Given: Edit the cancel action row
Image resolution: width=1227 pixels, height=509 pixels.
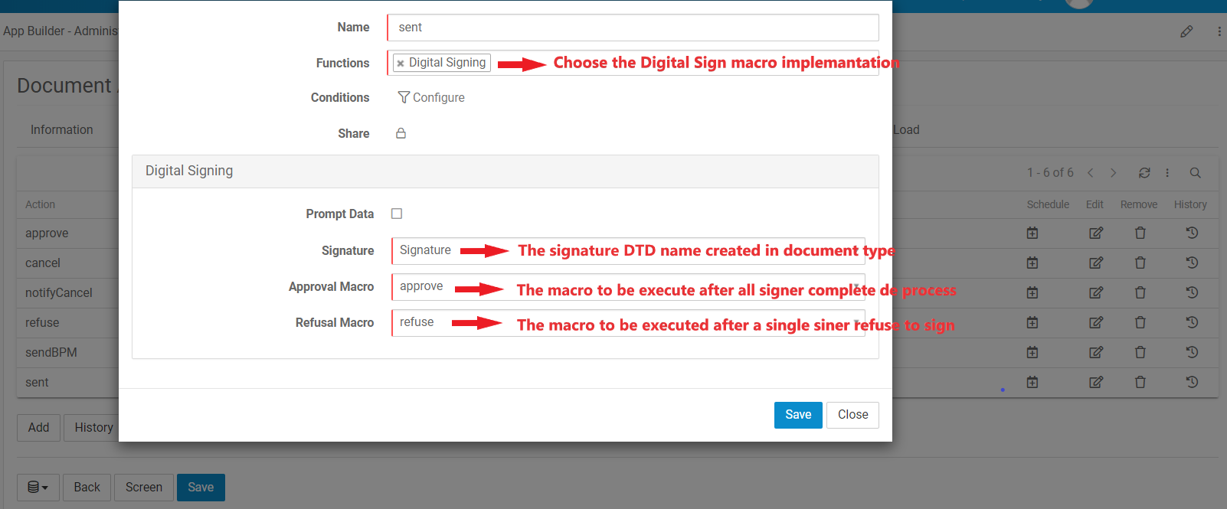Looking at the screenshot, I should [1096, 263].
